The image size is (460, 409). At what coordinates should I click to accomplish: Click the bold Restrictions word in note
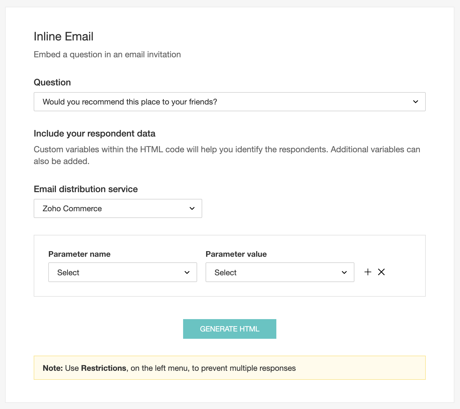[x=104, y=368]
